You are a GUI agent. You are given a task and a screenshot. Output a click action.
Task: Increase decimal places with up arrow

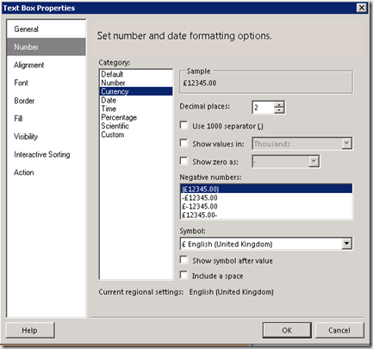click(279, 105)
